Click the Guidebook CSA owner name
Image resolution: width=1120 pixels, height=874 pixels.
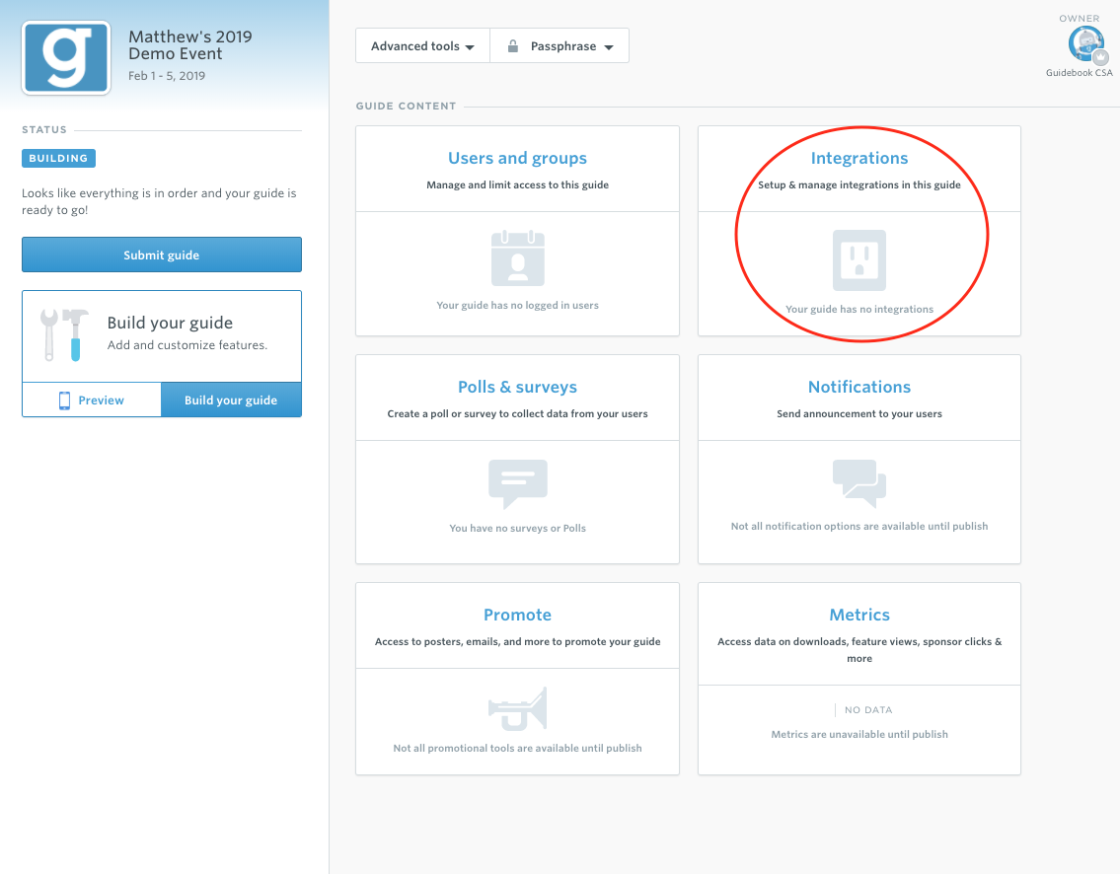coord(1080,73)
